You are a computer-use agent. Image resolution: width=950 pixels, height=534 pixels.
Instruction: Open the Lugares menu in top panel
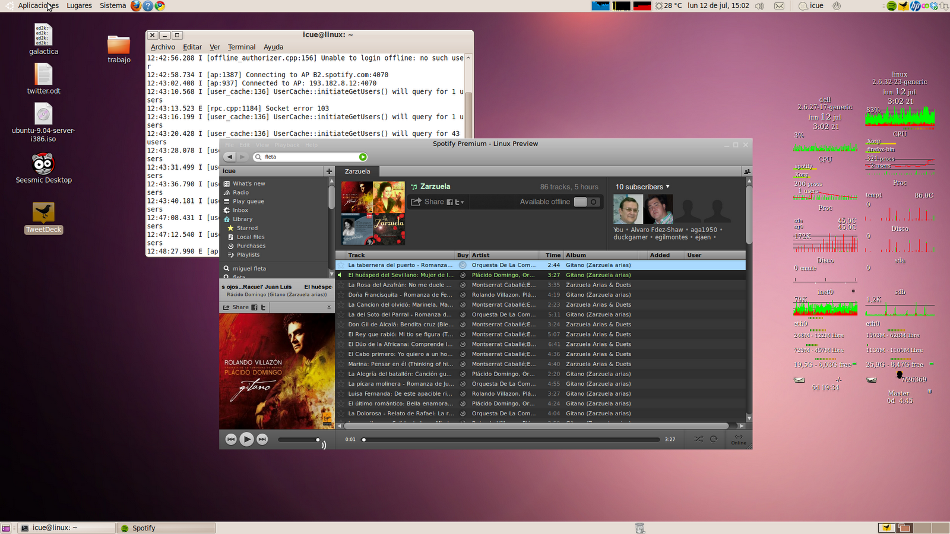pos(79,5)
